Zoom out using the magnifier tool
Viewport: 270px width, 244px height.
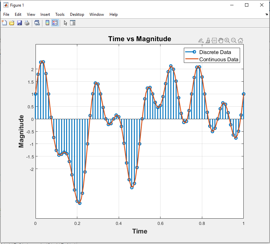(x=233, y=40)
